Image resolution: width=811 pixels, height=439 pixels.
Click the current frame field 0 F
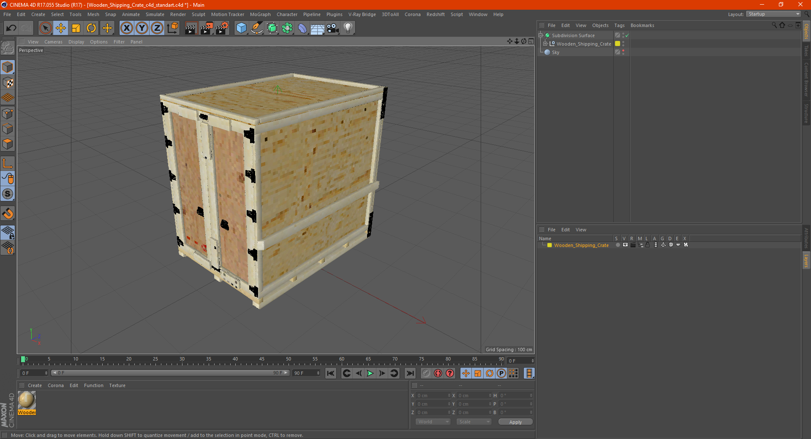pos(34,373)
